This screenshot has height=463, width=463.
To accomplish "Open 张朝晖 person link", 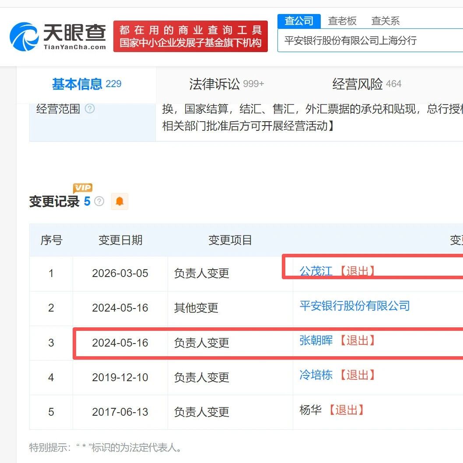I will pos(316,340).
